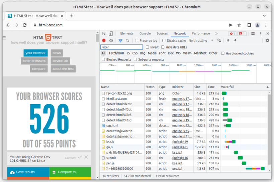Tick the submit row checkbox
The image size is (274, 182).
click(x=103, y=158)
